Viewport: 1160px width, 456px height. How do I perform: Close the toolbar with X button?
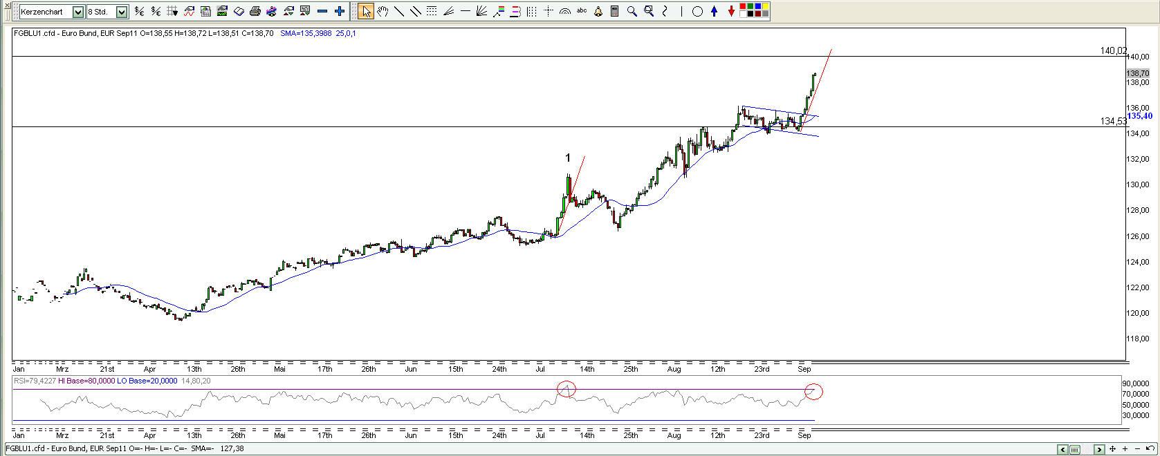(6, 6)
